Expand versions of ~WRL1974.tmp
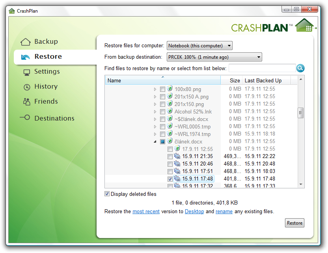 pos(155,134)
